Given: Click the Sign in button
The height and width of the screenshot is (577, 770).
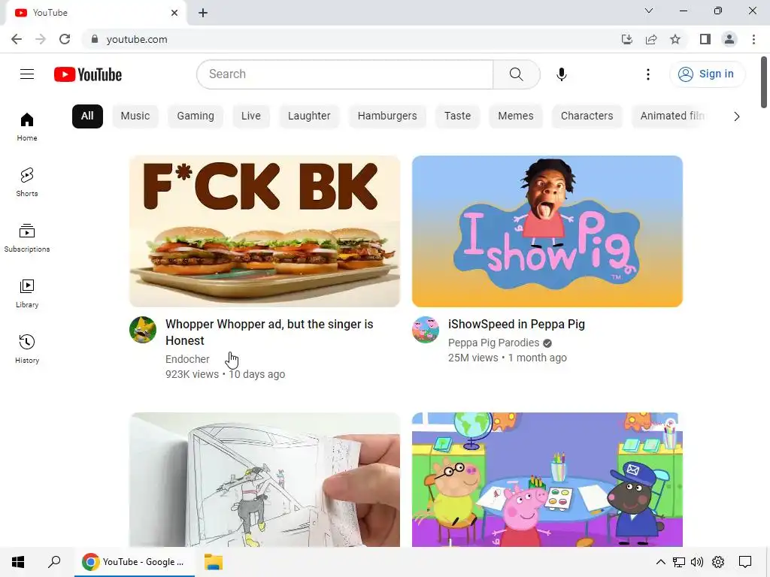Looking at the screenshot, I should [707, 74].
